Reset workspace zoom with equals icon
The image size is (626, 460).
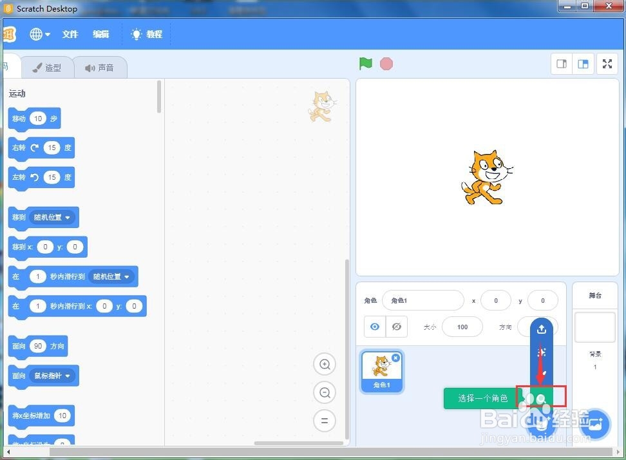pos(325,421)
